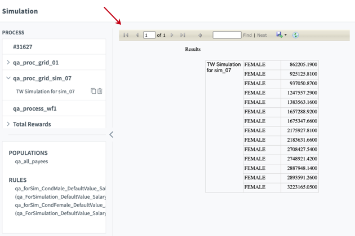The height and width of the screenshot is (236, 355).
Task: Open the export format dropdown arrow
Action: [x=286, y=35]
